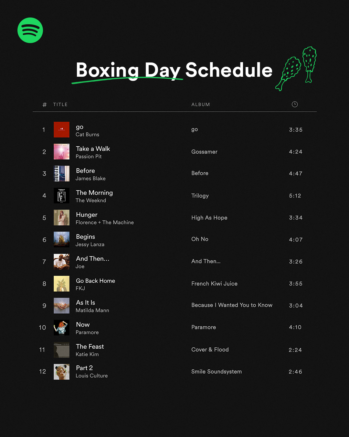This screenshot has width=349, height=437.
Task: Open the Paramore album in album column
Action: (x=204, y=327)
